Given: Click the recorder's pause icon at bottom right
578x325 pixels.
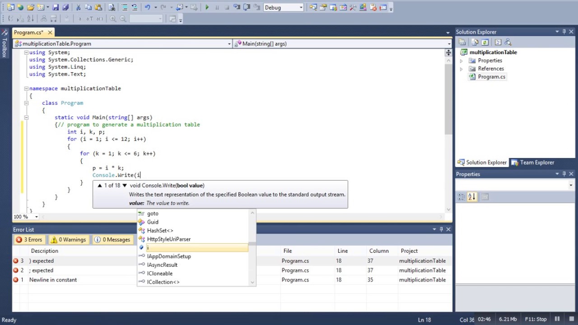Looking at the screenshot, I should click(x=557, y=319).
